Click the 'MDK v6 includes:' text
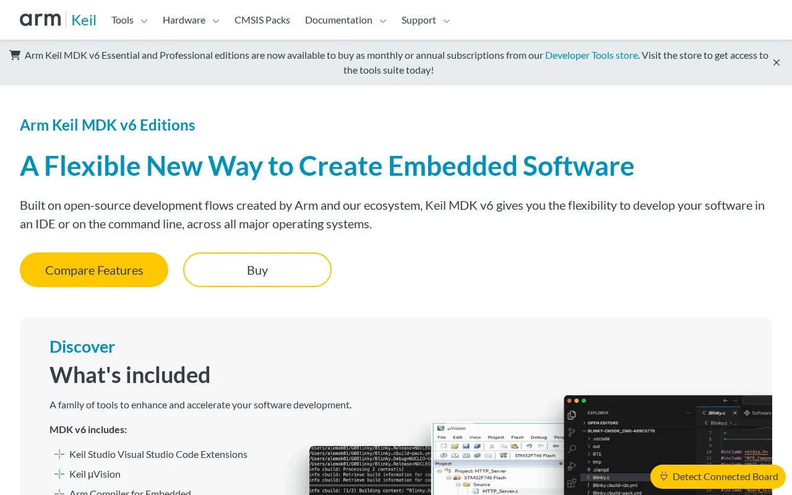This screenshot has height=495, width=792. tap(88, 429)
